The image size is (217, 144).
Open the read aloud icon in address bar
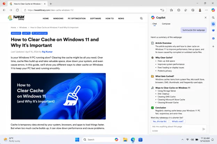[x=162, y=10]
